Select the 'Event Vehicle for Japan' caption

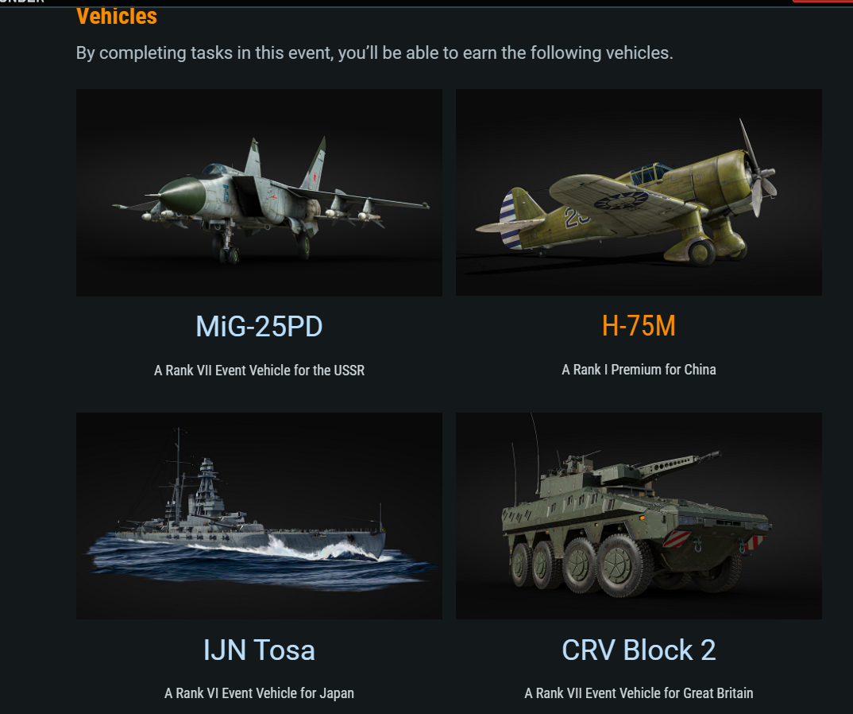point(259,693)
